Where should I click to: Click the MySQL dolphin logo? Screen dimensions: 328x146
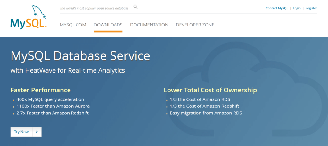pos(29,17)
